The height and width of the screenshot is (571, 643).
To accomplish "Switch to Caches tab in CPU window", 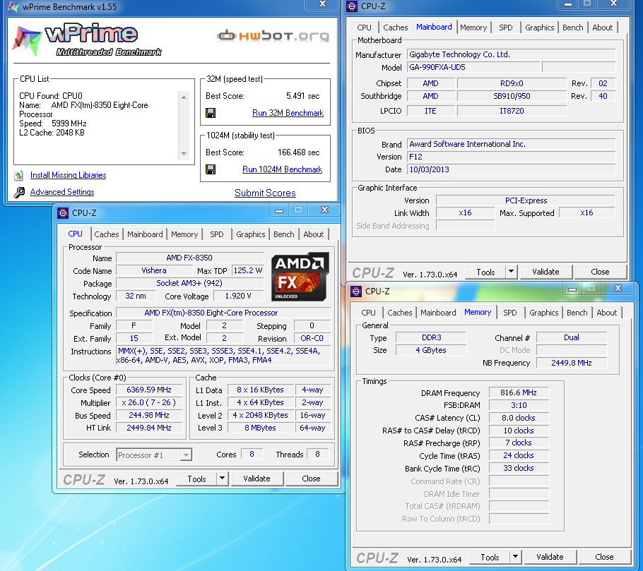I will 107,234.
